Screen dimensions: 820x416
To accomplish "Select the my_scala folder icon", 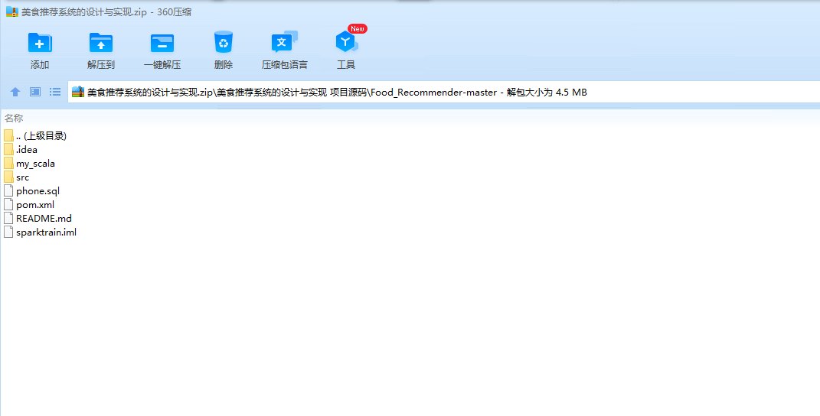I will click(x=8, y=164).
